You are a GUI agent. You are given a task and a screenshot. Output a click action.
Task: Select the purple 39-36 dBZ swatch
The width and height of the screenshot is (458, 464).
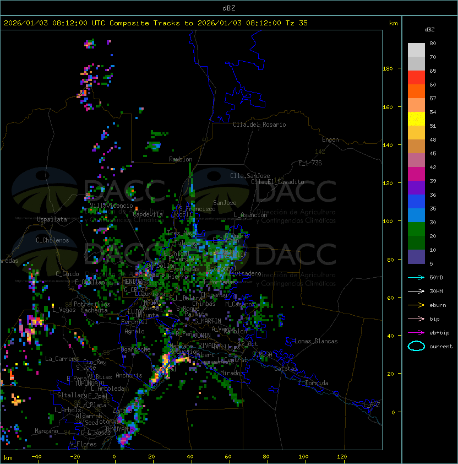pos(416,188)
